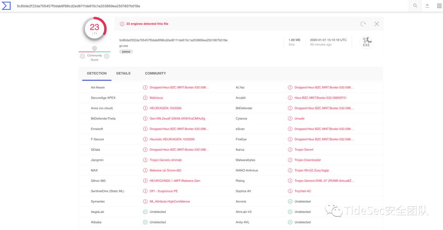Vote negative on community score
This screenshot has height=230, width=443.
coord(82,56)
